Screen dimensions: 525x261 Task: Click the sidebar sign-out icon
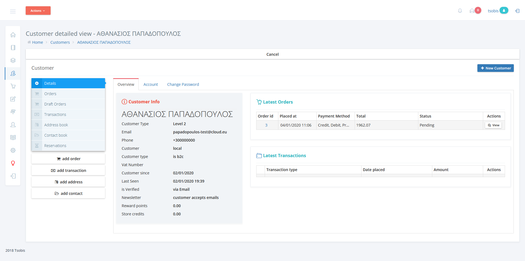(13, 176)
